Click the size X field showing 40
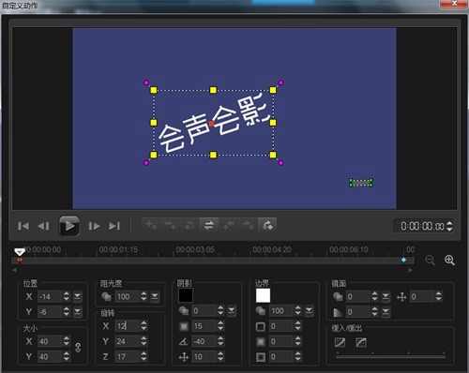469x373 pixels. pyautogui.click(x=50, y=341)
